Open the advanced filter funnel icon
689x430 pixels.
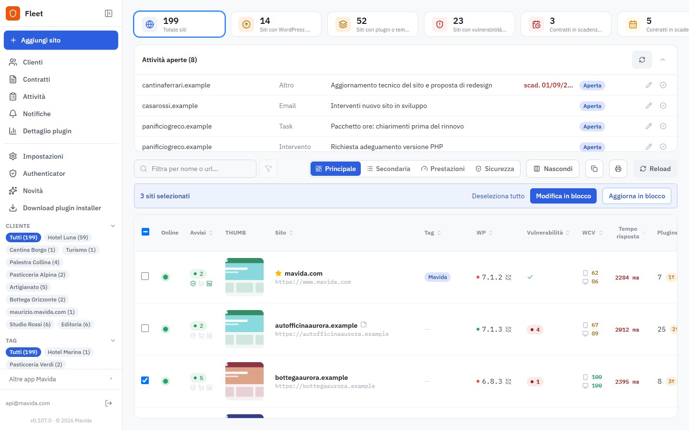[x=268, y=169]
